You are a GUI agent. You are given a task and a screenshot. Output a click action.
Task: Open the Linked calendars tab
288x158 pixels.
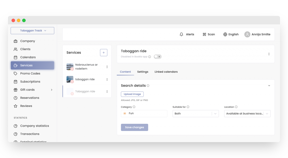point(166,72)
